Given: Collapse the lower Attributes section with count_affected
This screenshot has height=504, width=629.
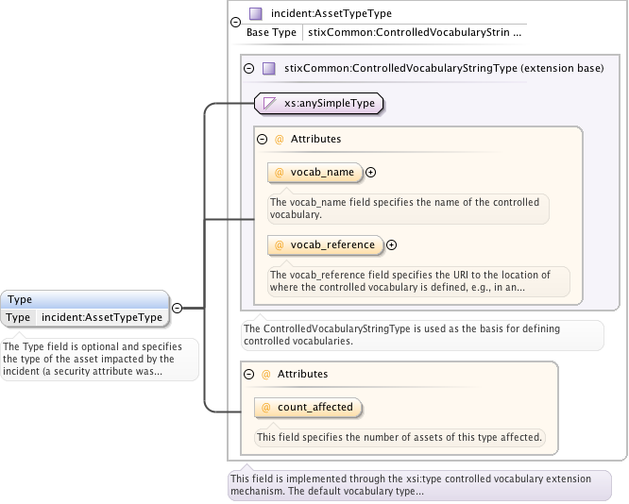Looking at the screenshot, I should [x=249, y=374].
